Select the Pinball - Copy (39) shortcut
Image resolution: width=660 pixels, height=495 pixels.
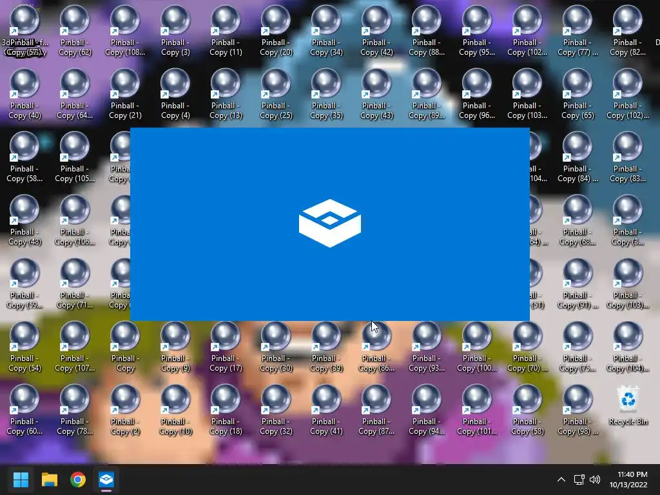(x=326, y=346)
